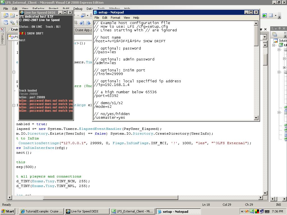This screenshot has width=287, height=215.
Task: Click the second icon on second Visual C# toolbar row
Action: 12,22
